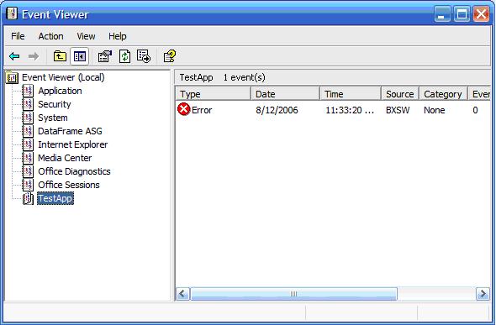Open the Properties toolbar icon
Image resolution: width=496 pixels, height=325 pixels.
[105, 56]
